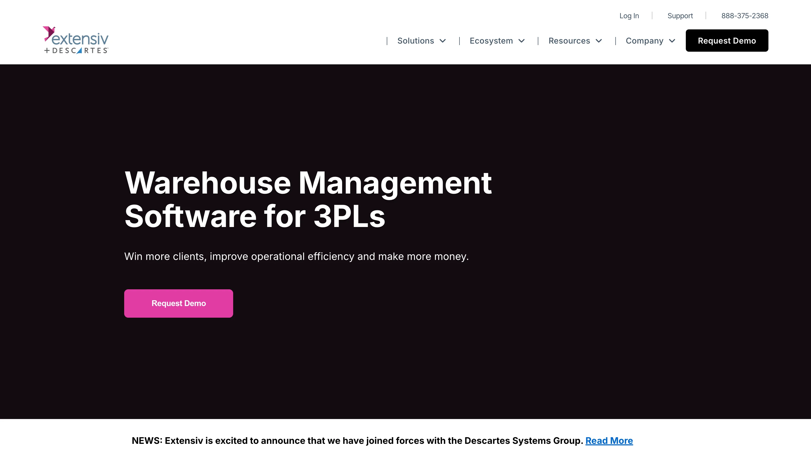Click the Extensiv + Descartes logo
This screenshot has width=811, height=456.
pos(76,40)
